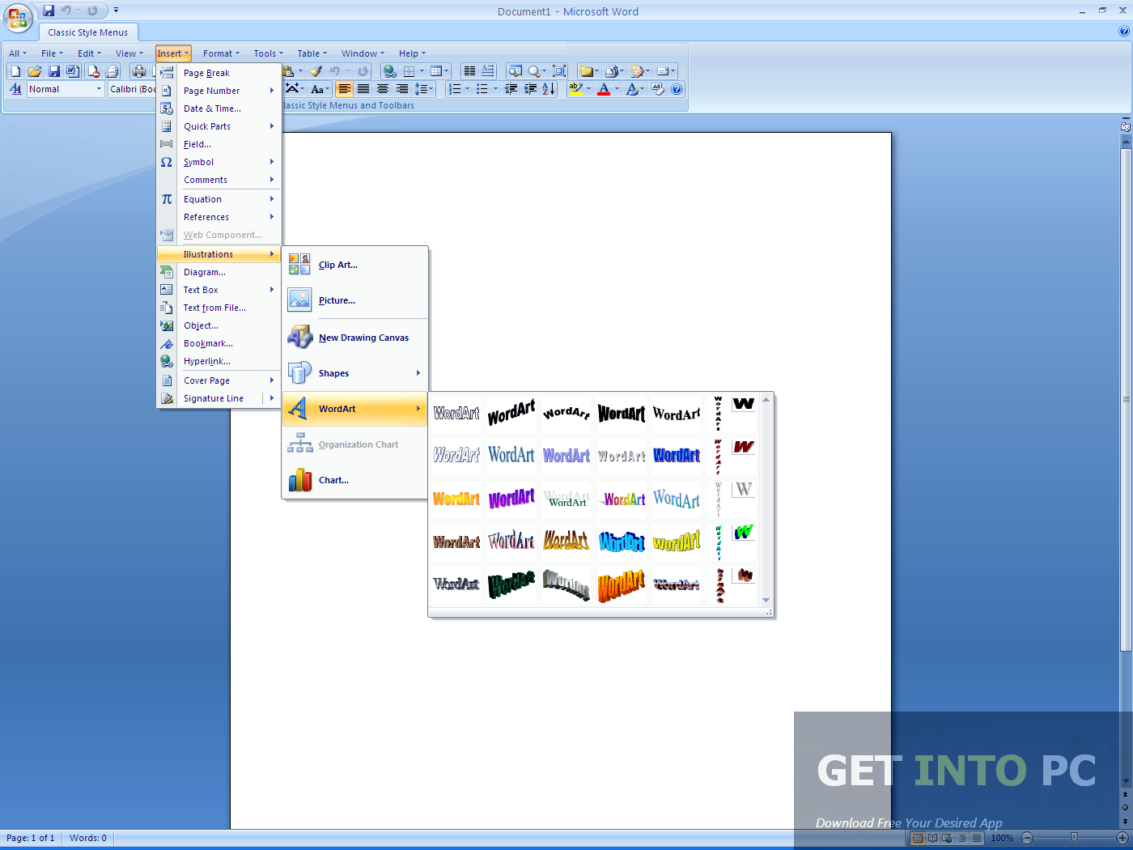Click the Open folder toolbar icon
The height and width of the screenshot is (850, 1133).
pos(35,71)
